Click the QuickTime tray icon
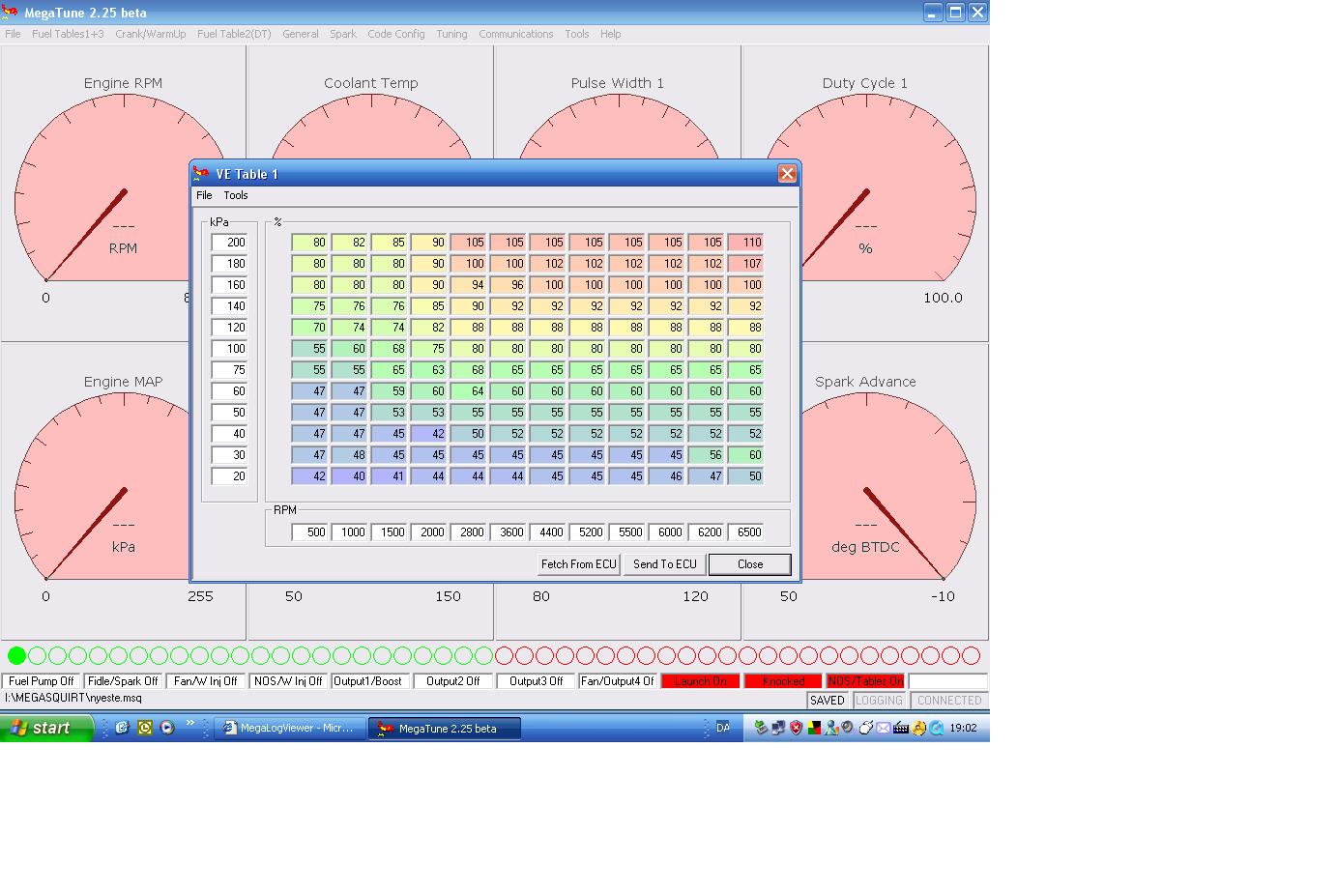1337x891 pixels. pos(937,728)
